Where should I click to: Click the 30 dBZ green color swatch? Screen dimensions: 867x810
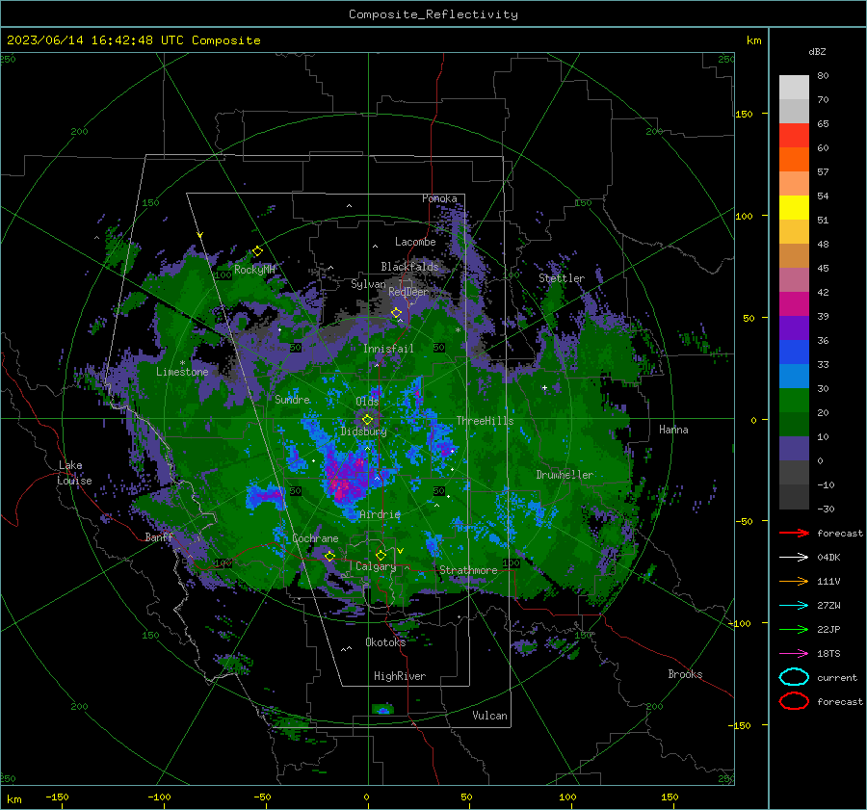click(794, 401)
